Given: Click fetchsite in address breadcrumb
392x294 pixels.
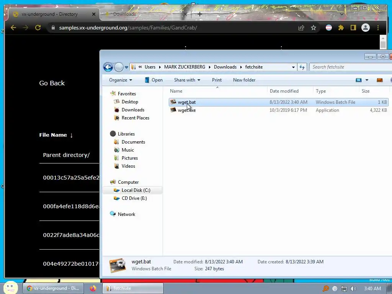Looking at the screenshot, I should (254, 67).
